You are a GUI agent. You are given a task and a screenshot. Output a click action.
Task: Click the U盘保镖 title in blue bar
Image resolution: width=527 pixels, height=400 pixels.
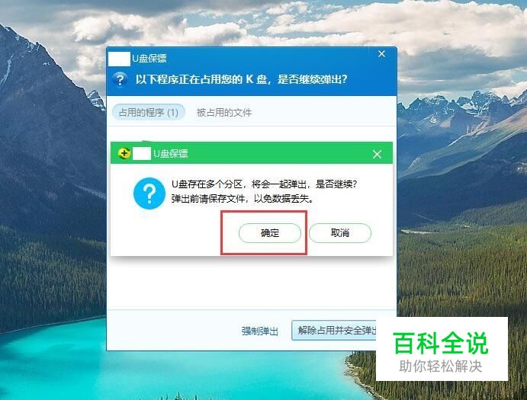(x=149, y=59)
